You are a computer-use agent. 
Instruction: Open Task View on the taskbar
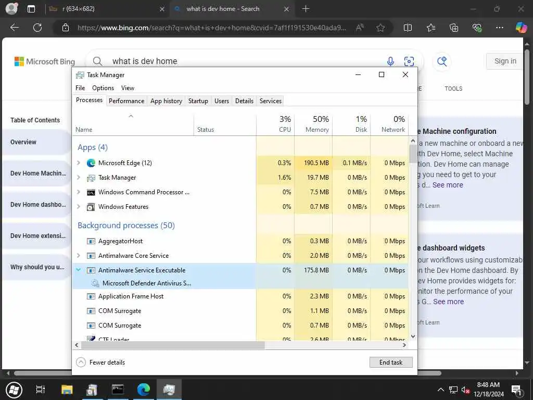coord(41,390)
